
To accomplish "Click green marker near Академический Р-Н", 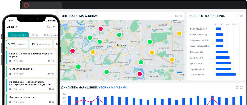I will coord(107,72).
